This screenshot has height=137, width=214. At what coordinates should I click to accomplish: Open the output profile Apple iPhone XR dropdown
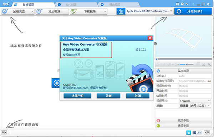[149, 11]
